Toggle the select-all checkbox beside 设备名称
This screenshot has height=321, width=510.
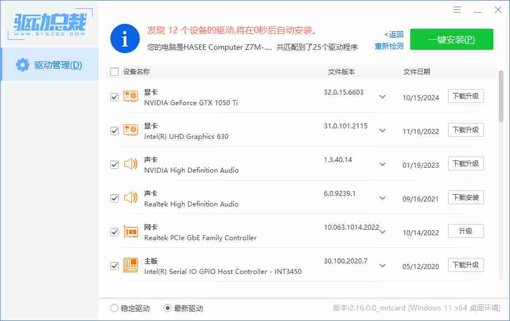(115, 71)
